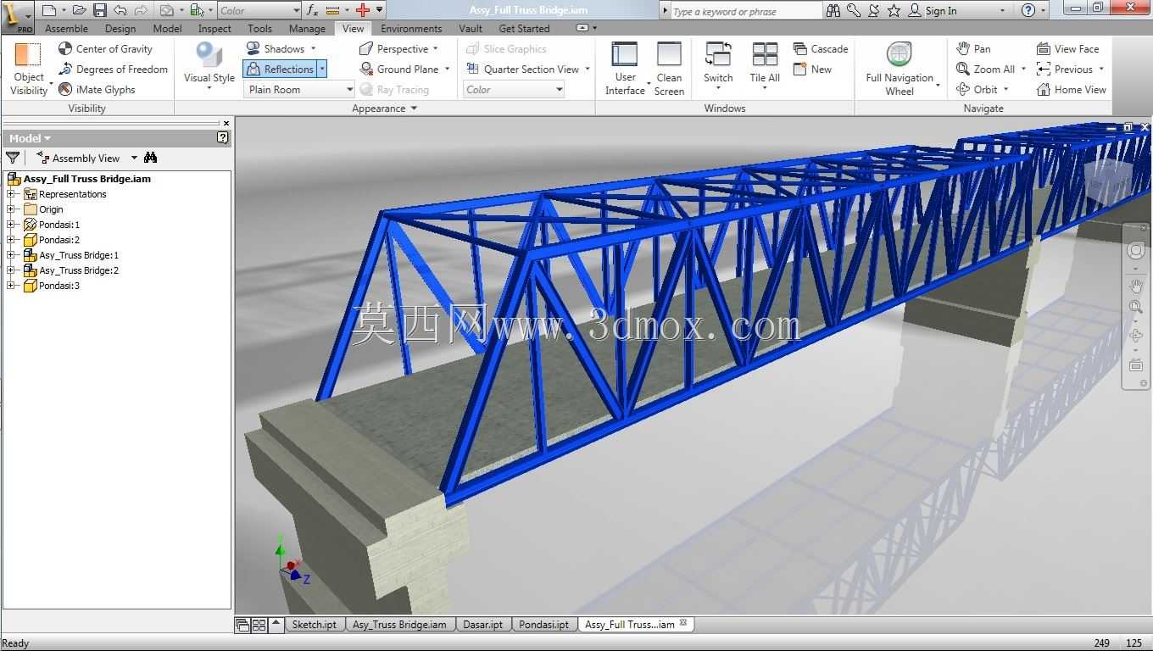Click Zoom All in the ribbon
This screenshot has height=651, width=1153.
pos(985,69)
